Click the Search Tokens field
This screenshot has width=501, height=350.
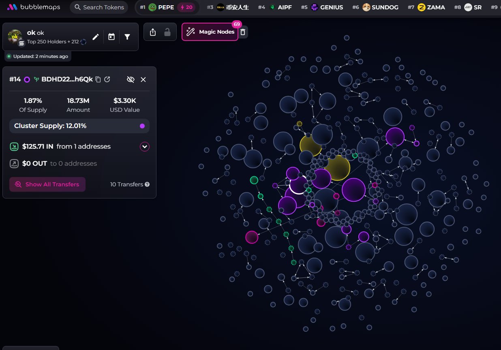click(x=99, y=7)
